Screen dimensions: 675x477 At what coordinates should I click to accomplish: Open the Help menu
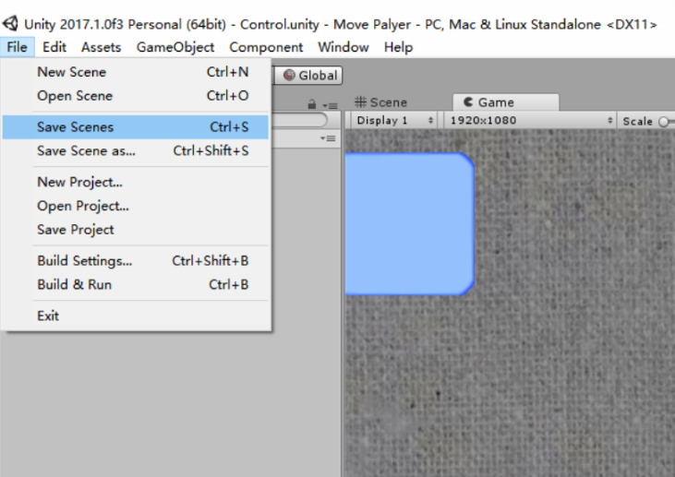point(398,47)
